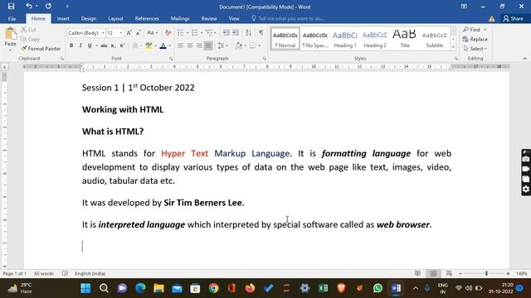Switch to the Design tab
531x298 pixels.
[x=89, y=18]
